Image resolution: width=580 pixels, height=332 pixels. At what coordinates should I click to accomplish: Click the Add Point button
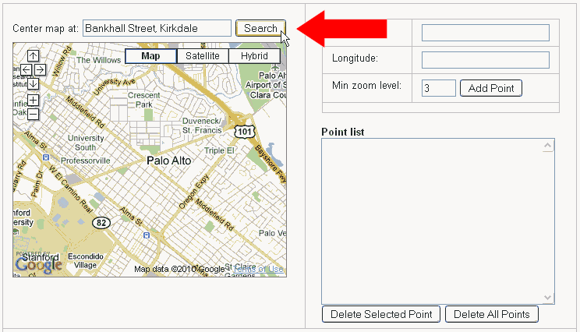[491, 88]
